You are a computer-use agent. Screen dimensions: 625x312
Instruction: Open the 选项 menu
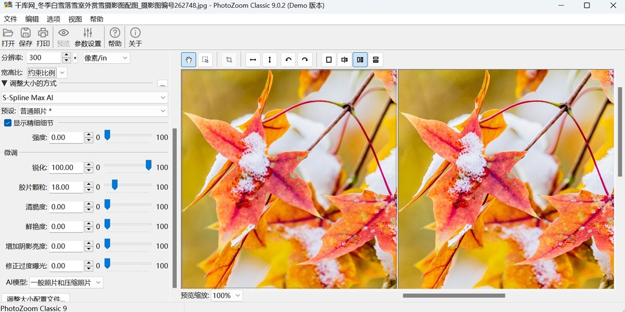coord(54,18)
